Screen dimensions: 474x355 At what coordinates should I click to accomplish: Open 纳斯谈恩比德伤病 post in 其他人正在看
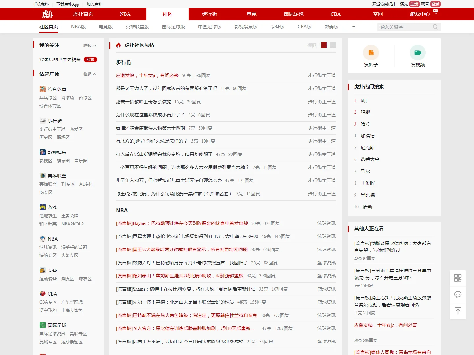[392, 247]
